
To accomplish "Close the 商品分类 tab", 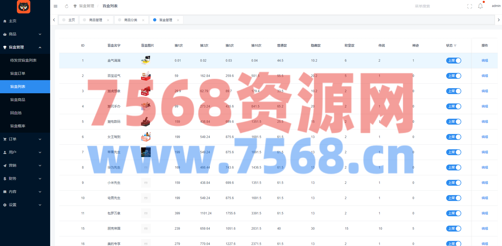I will (x=143, y=20).
